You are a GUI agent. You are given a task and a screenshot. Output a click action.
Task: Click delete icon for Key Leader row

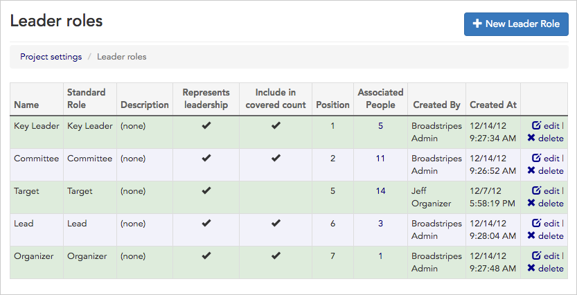pos(531,138)
